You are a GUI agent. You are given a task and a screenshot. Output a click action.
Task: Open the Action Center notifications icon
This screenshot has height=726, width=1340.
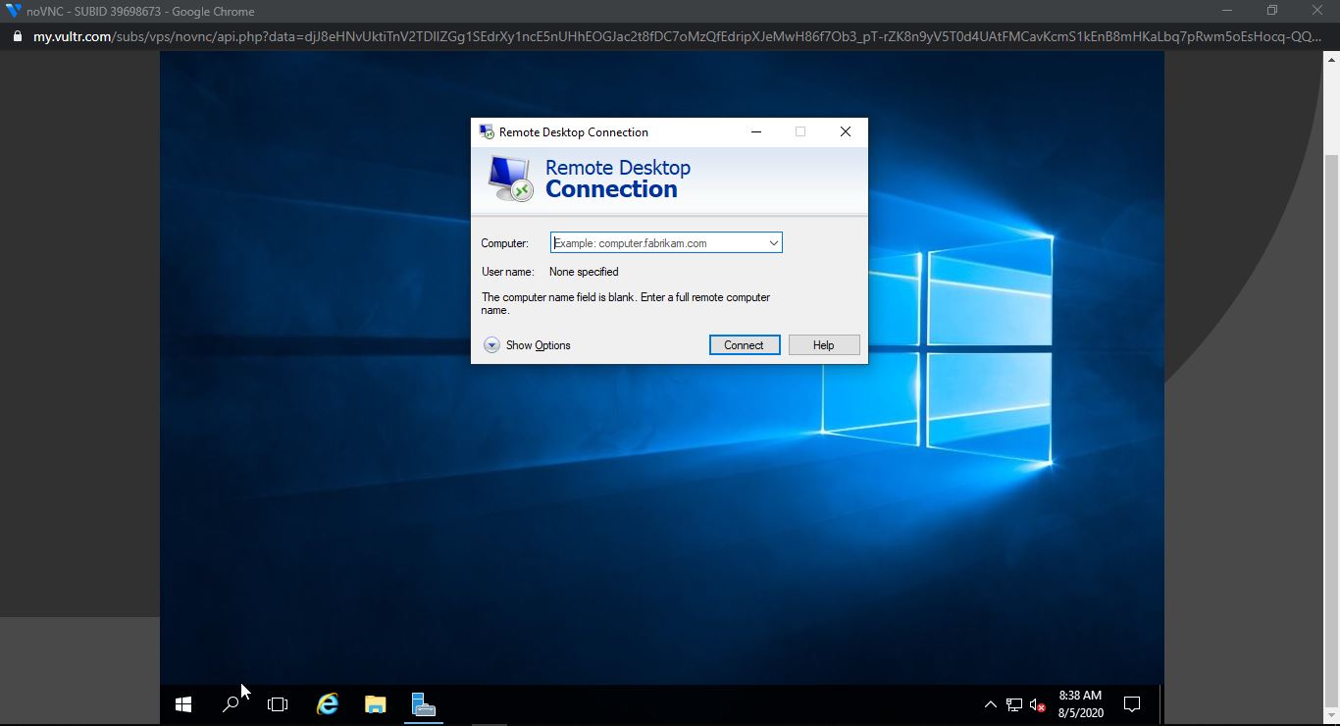coord(1132,704)
